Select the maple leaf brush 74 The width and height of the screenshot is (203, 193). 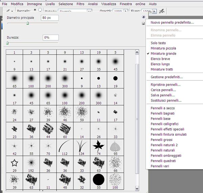[98, 147]
